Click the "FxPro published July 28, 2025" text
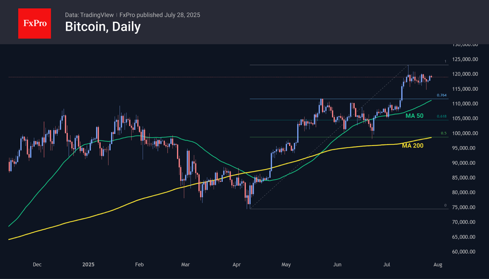The width and height of the screenshot is (489, 279). click(160, 15)
